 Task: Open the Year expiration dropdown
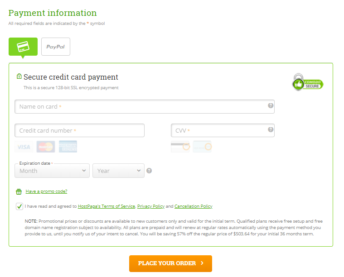(x=118, y=171)
